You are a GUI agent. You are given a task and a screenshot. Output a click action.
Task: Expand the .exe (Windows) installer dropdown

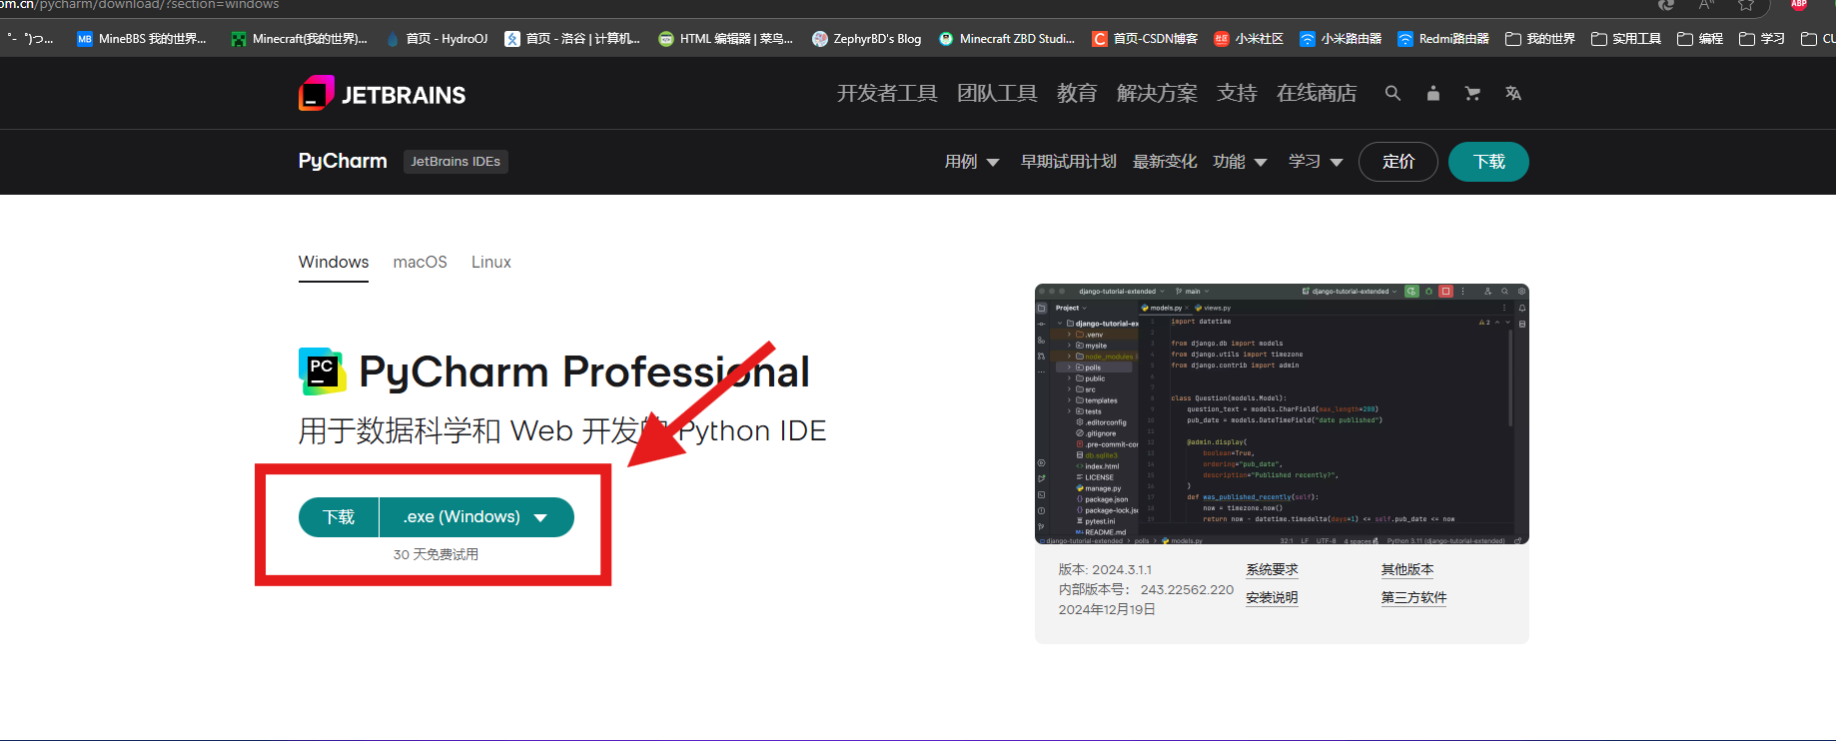pos(476,517)
